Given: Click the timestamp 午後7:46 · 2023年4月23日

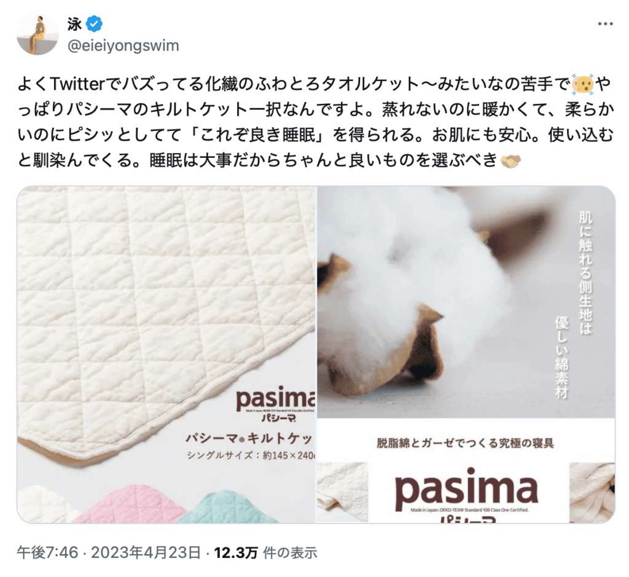Looking at the screenshot, I should (x=109, y=552).
